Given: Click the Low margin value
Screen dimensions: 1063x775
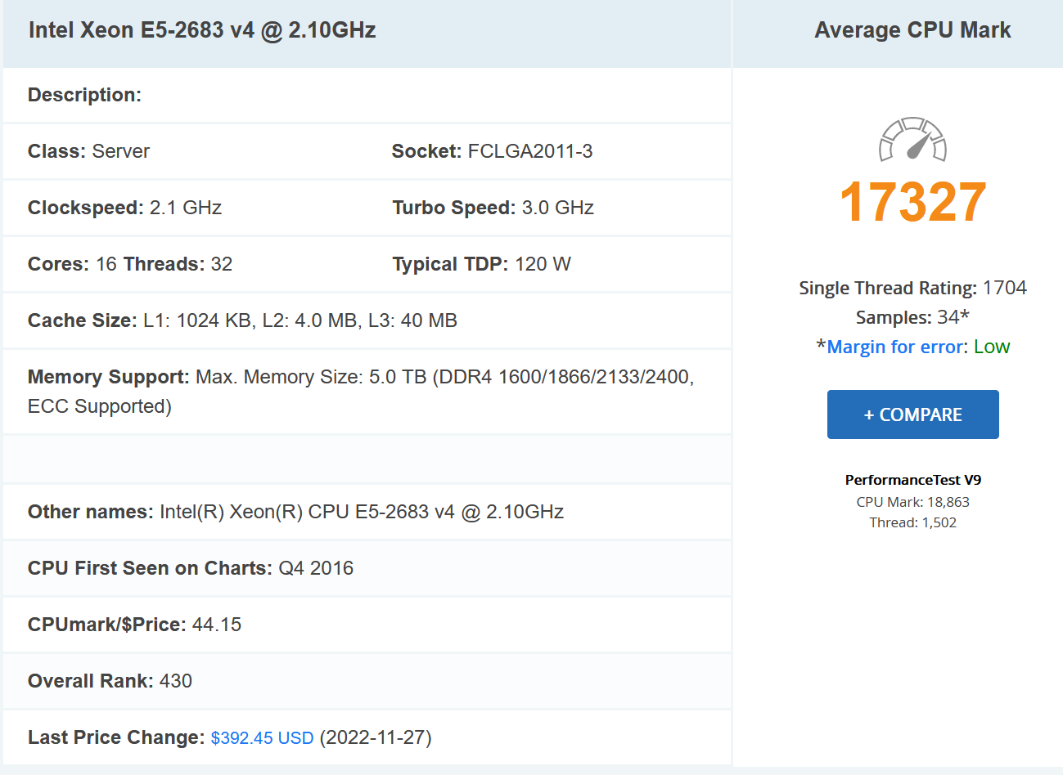Looking at the screenshot, I should [992, 347].
